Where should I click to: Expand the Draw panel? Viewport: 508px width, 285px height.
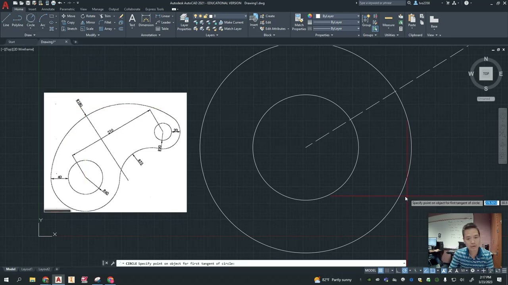click(30, 35)
